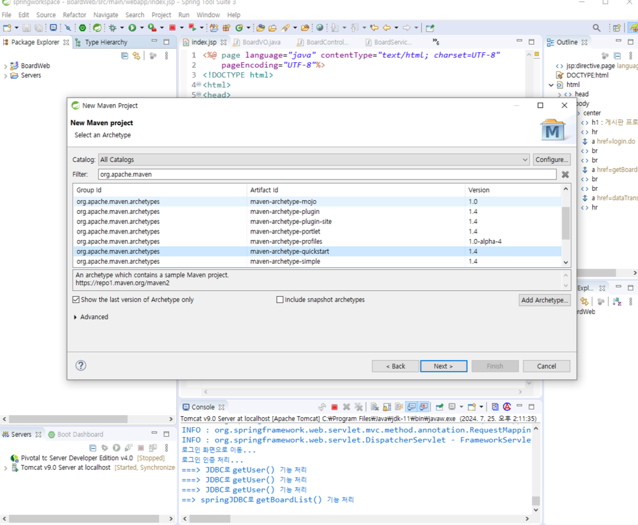Toggle the Scroll Lock icon in the Console

tap(387, 407)
